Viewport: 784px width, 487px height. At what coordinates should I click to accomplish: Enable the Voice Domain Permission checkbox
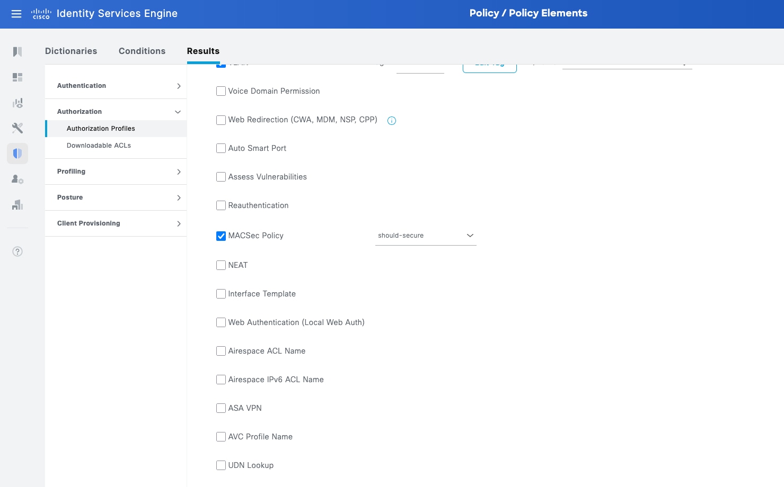pos(221,91)
